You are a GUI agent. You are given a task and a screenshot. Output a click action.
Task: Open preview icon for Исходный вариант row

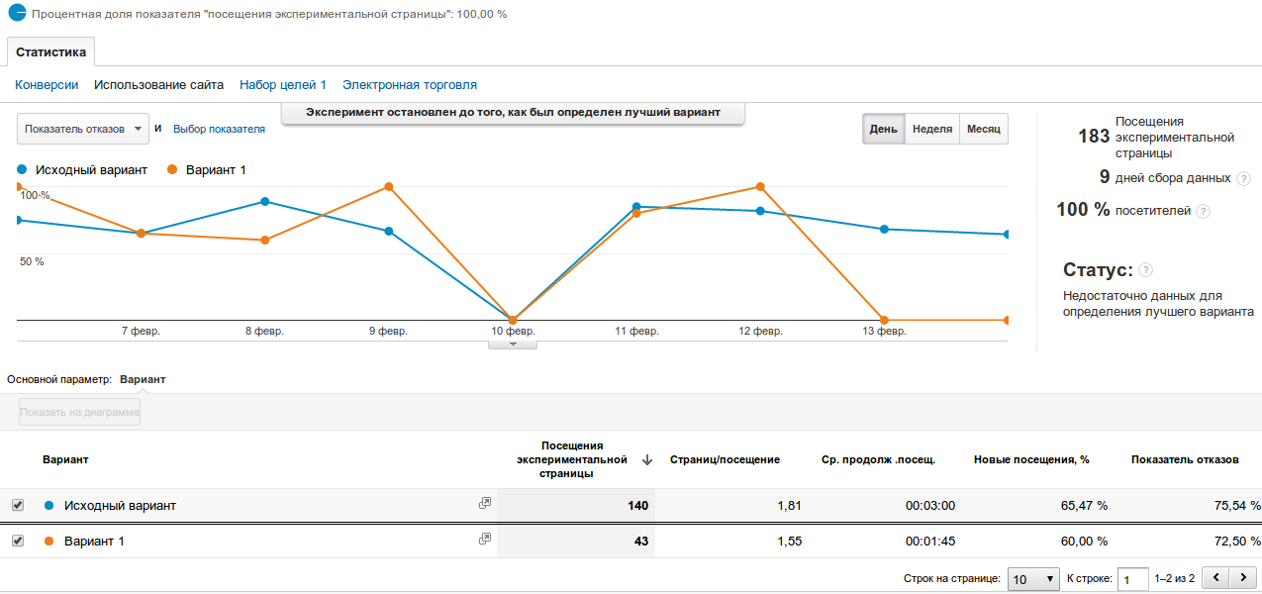(485, 504)
